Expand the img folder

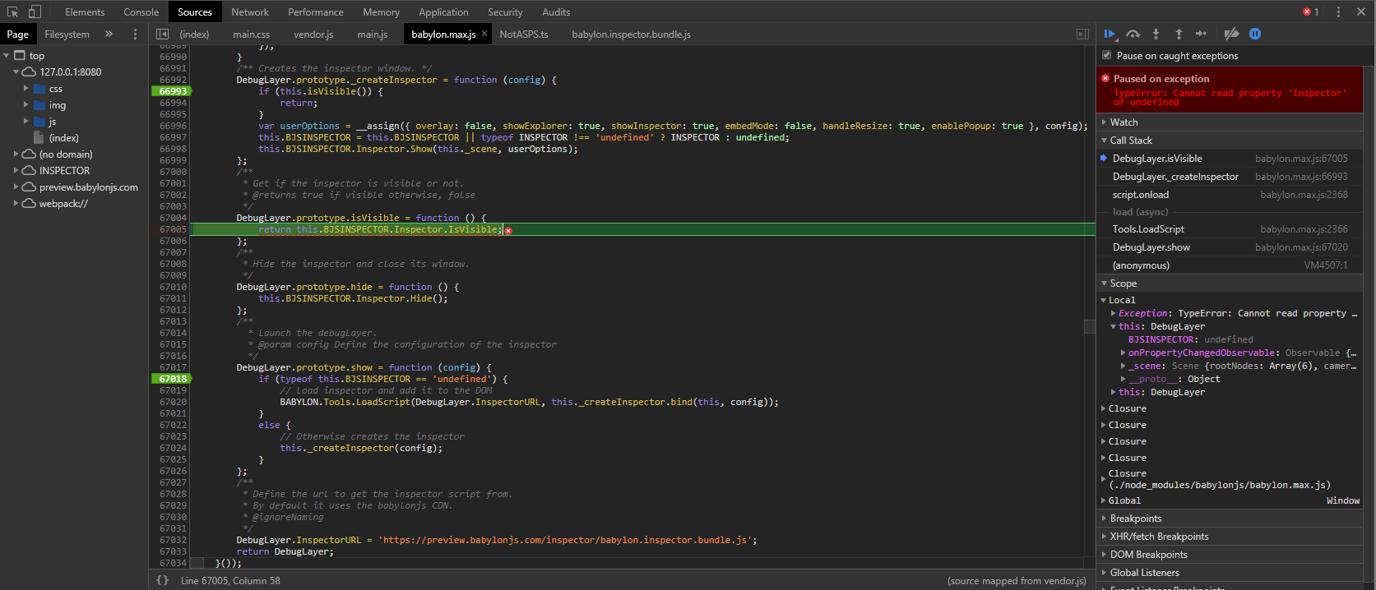point(25,105)
